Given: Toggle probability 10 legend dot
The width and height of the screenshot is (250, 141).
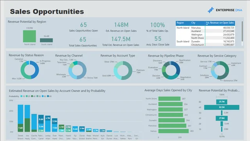Looking at the screenshot, I should click(21, 96).
